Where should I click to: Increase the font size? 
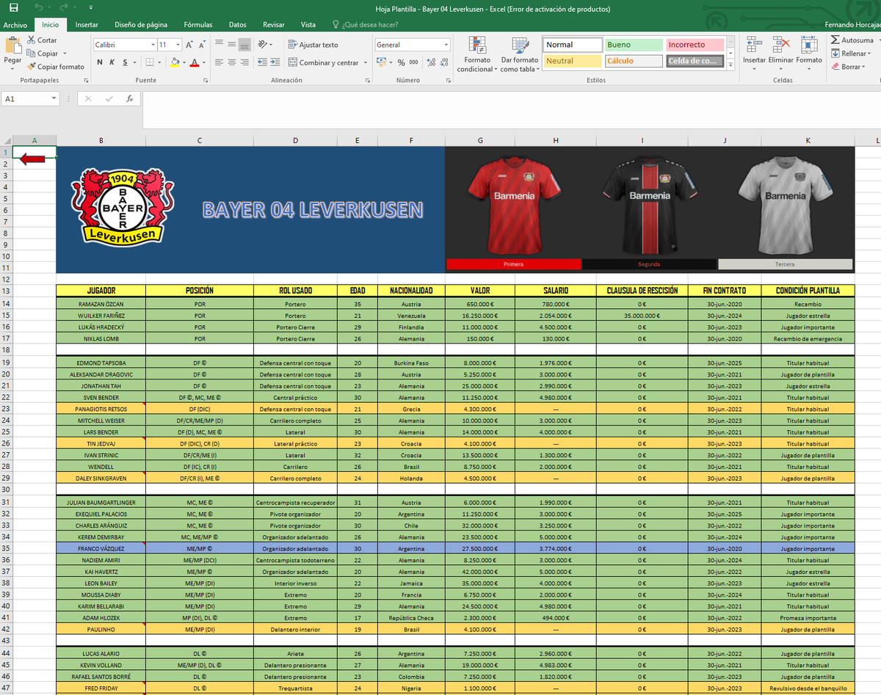pos(189,45)
